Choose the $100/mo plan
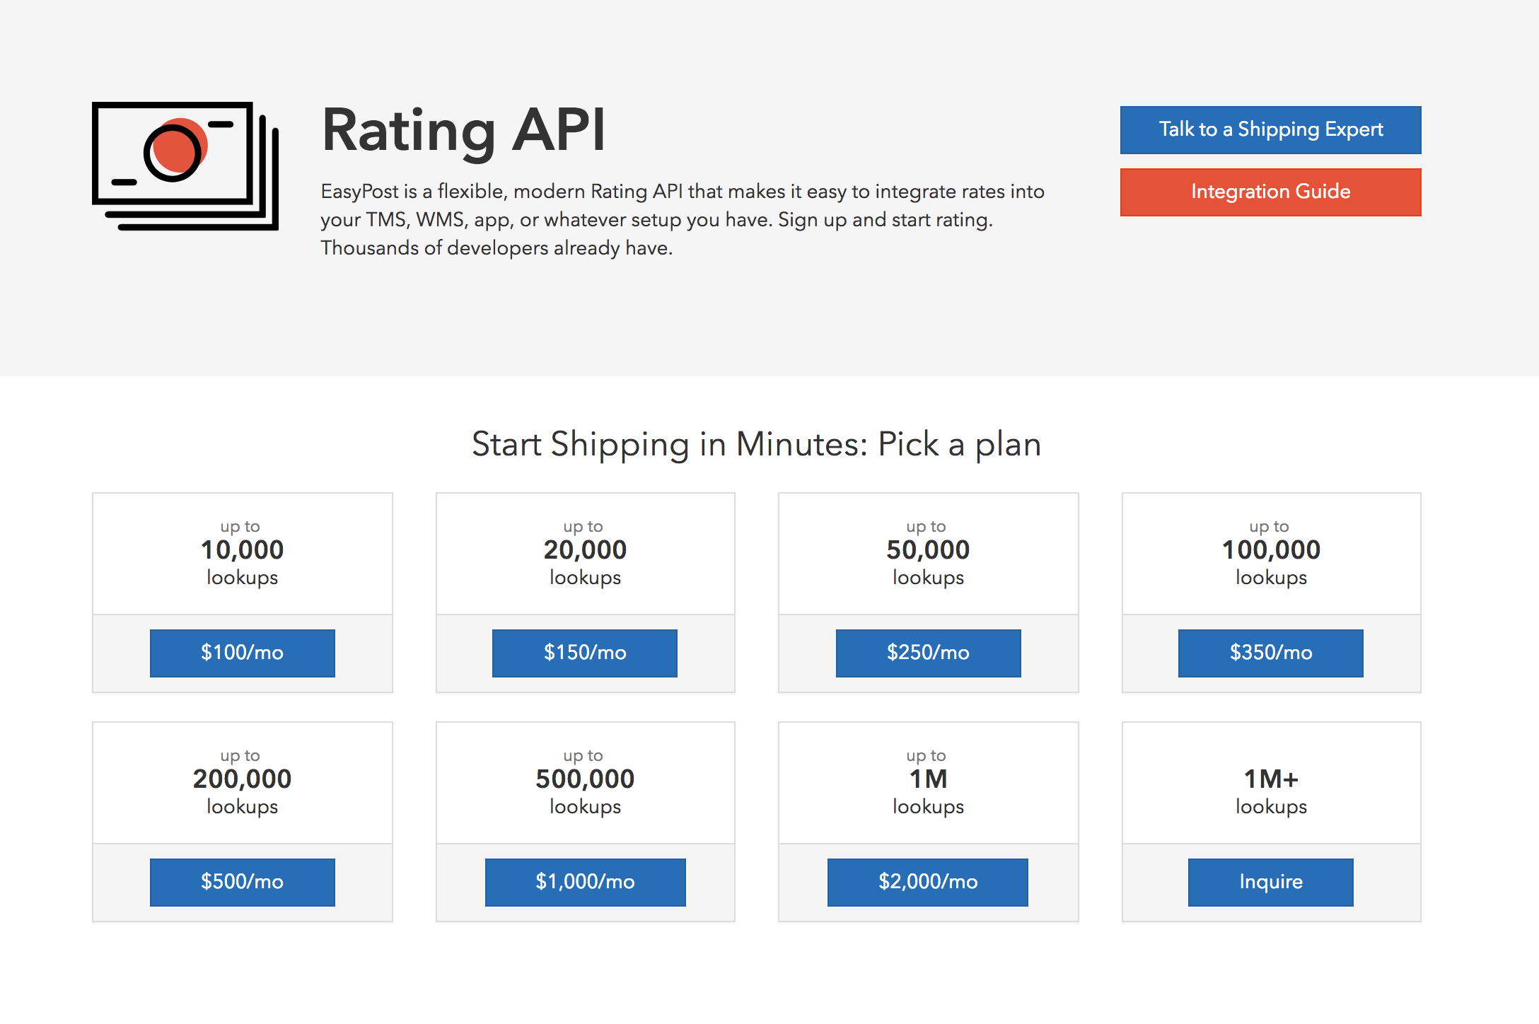 click(x=242, y=653)
